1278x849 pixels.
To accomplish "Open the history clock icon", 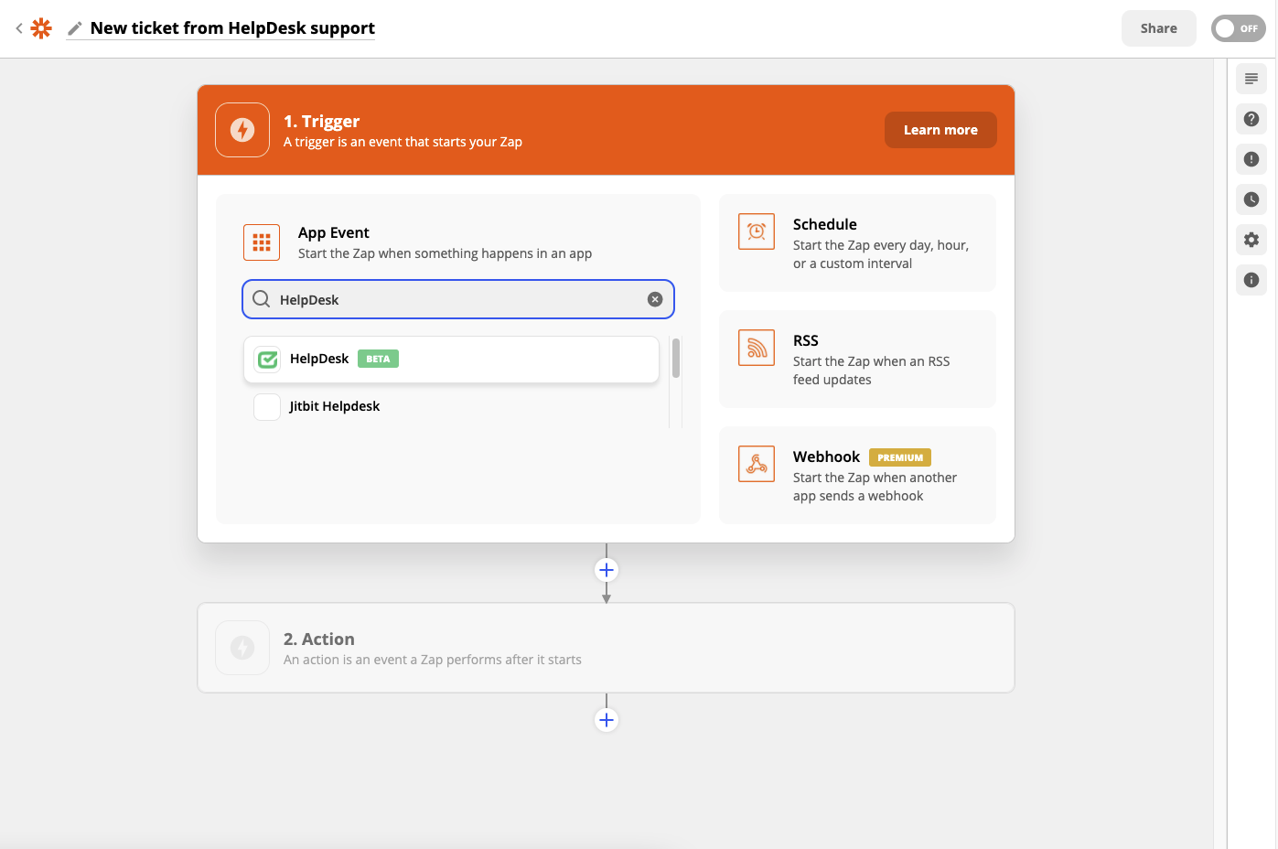I will 1251,199.
